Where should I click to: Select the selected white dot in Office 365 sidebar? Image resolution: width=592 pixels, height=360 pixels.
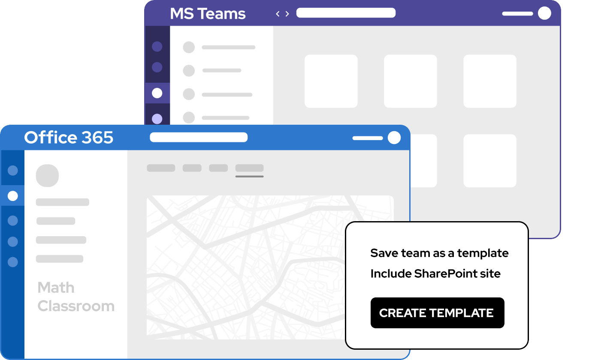[13, 196]
